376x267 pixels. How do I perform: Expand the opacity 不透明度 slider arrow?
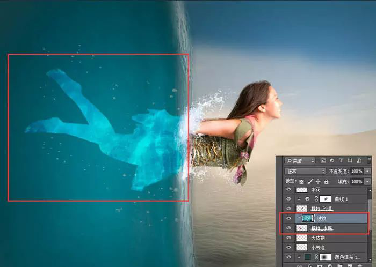pos(368,171)
